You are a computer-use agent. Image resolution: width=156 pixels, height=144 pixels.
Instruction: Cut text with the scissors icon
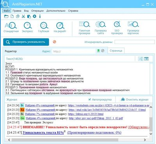tap(23, 16)
